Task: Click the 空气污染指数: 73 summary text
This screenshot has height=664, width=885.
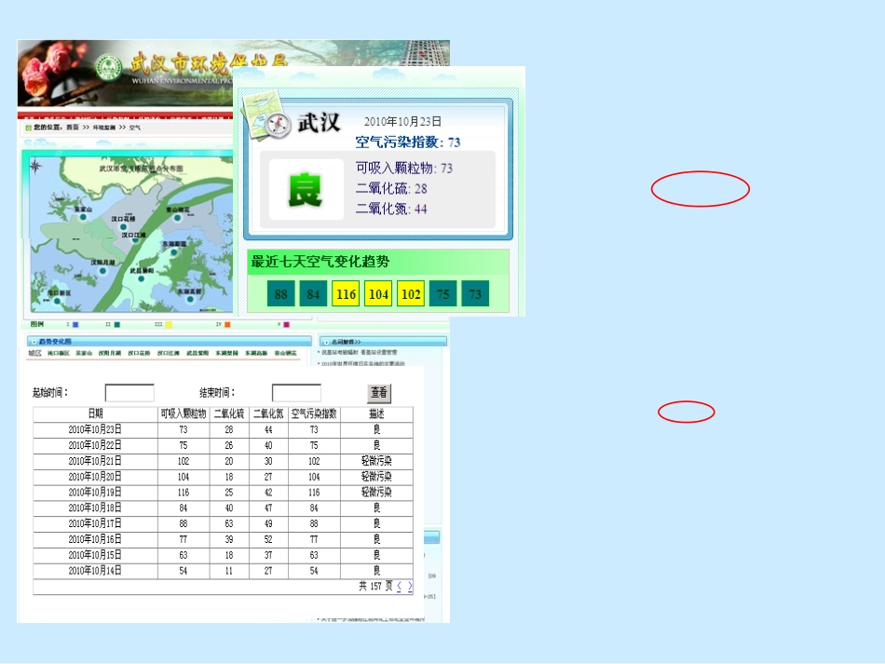Action: 408,142
